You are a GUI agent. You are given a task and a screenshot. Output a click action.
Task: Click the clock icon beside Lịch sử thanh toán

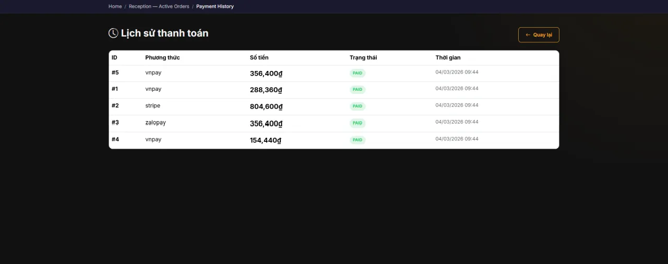(113, 33)
